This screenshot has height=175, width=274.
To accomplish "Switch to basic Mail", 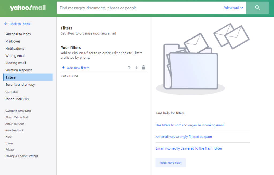I will click(18, 111).
